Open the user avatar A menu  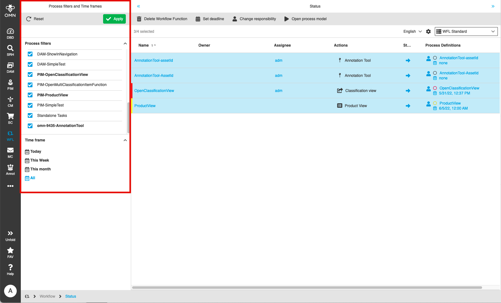click(x=10, y=291)
